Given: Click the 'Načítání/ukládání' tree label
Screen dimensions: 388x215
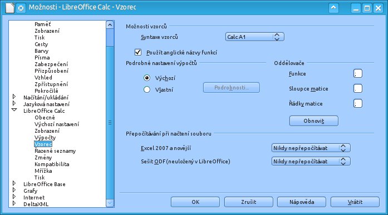Looking at the screenshot, I should point(46,98).
